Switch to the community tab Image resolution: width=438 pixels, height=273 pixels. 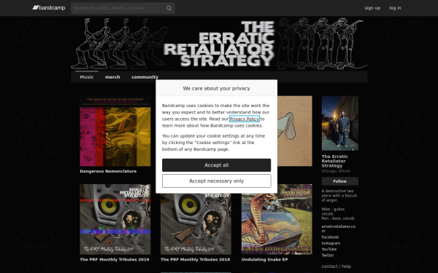tap(145, 77)
